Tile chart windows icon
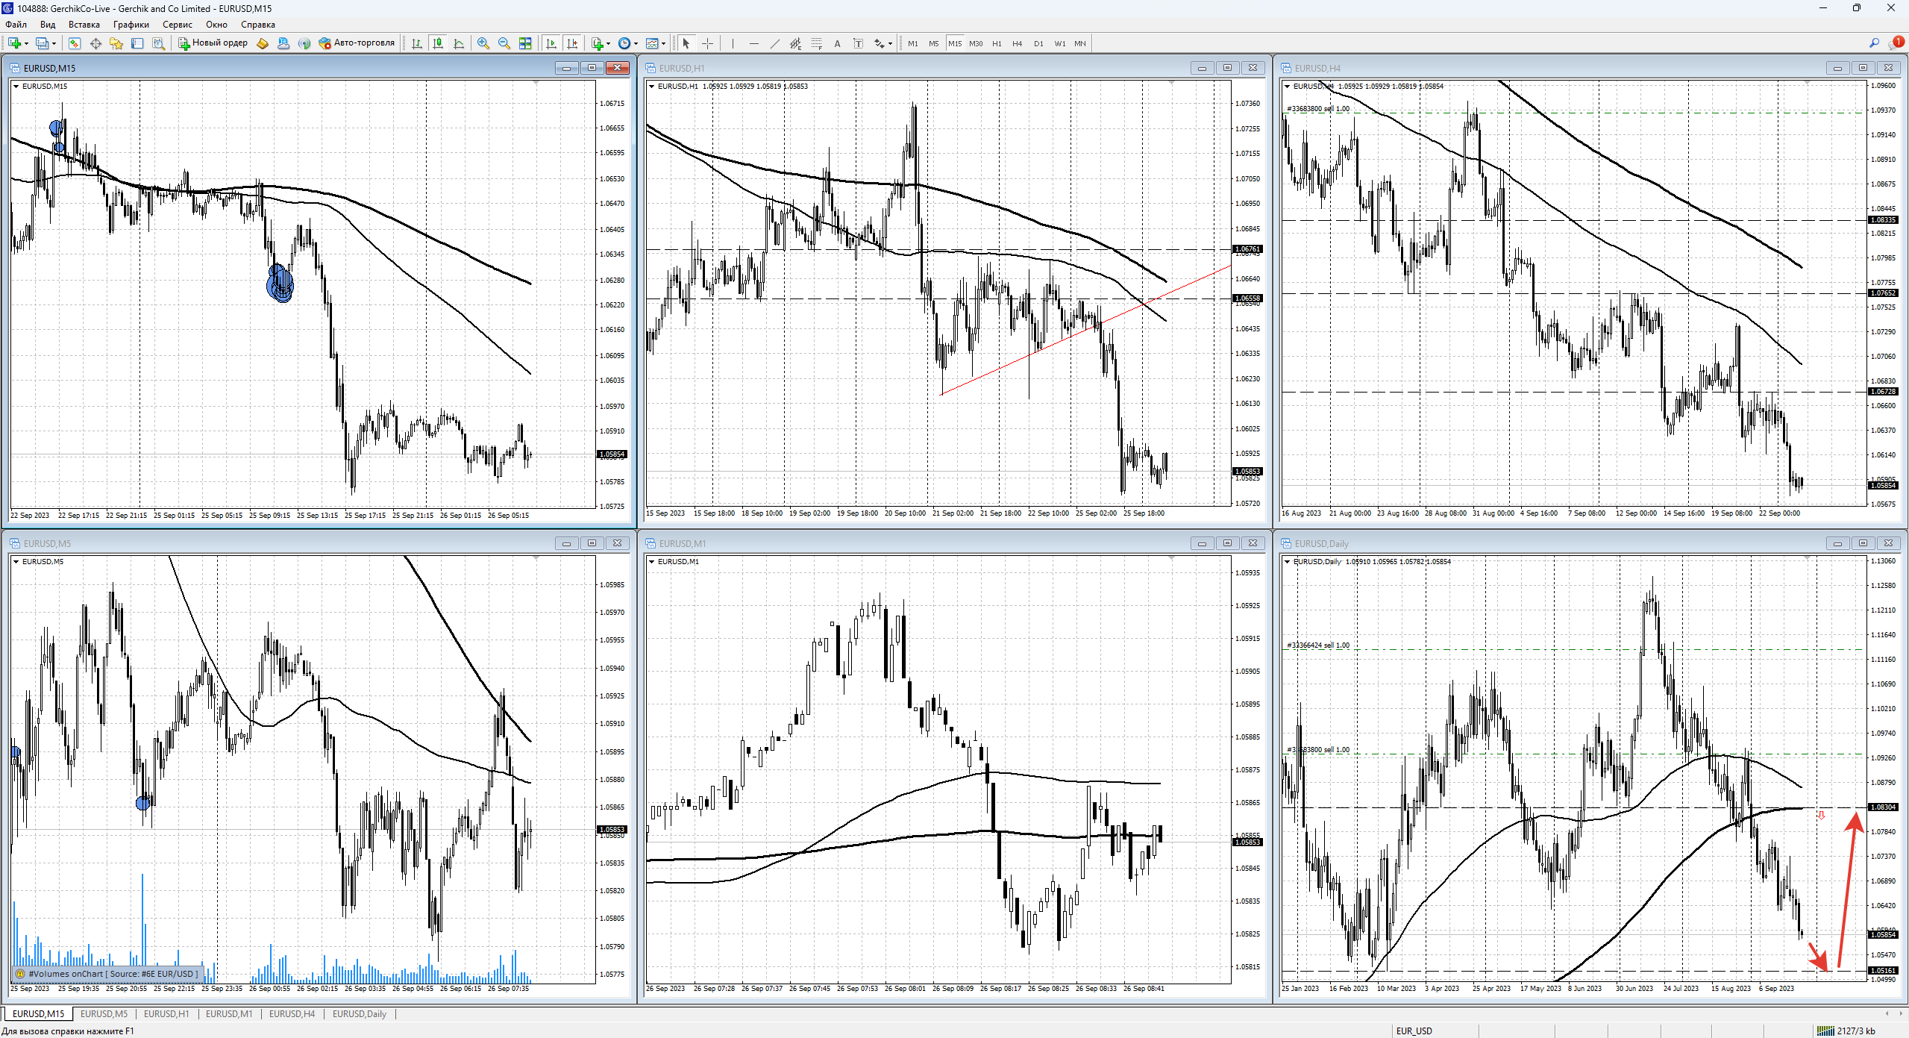 click(x=525, y=43)
